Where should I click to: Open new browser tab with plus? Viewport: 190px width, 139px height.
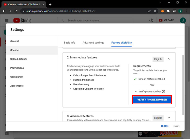tap(50, 5)
